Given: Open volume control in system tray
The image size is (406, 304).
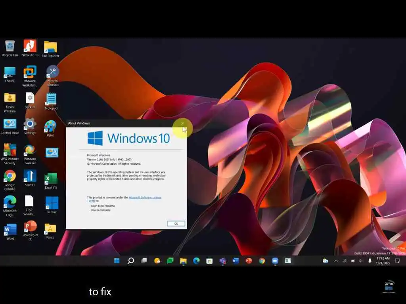Looking at the screenshot, I should [x=361, y=261].
